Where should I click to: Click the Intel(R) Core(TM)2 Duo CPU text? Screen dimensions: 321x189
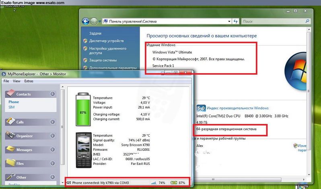click(x=218, y=116)
